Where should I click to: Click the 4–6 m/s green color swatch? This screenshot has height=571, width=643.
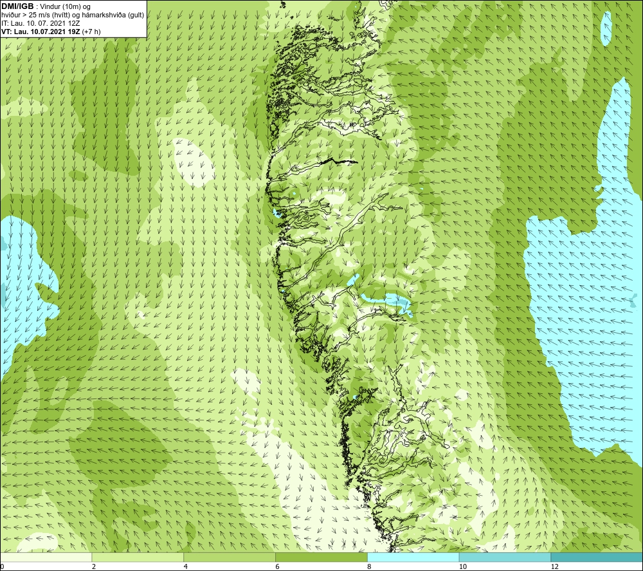(x=230, y=557)
